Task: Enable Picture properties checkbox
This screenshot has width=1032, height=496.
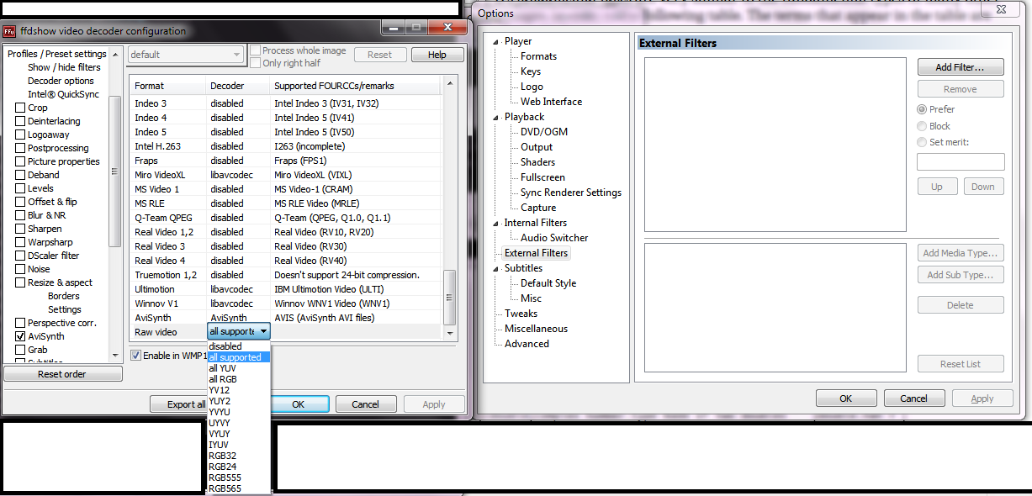Action: click(x=20, y=161)
